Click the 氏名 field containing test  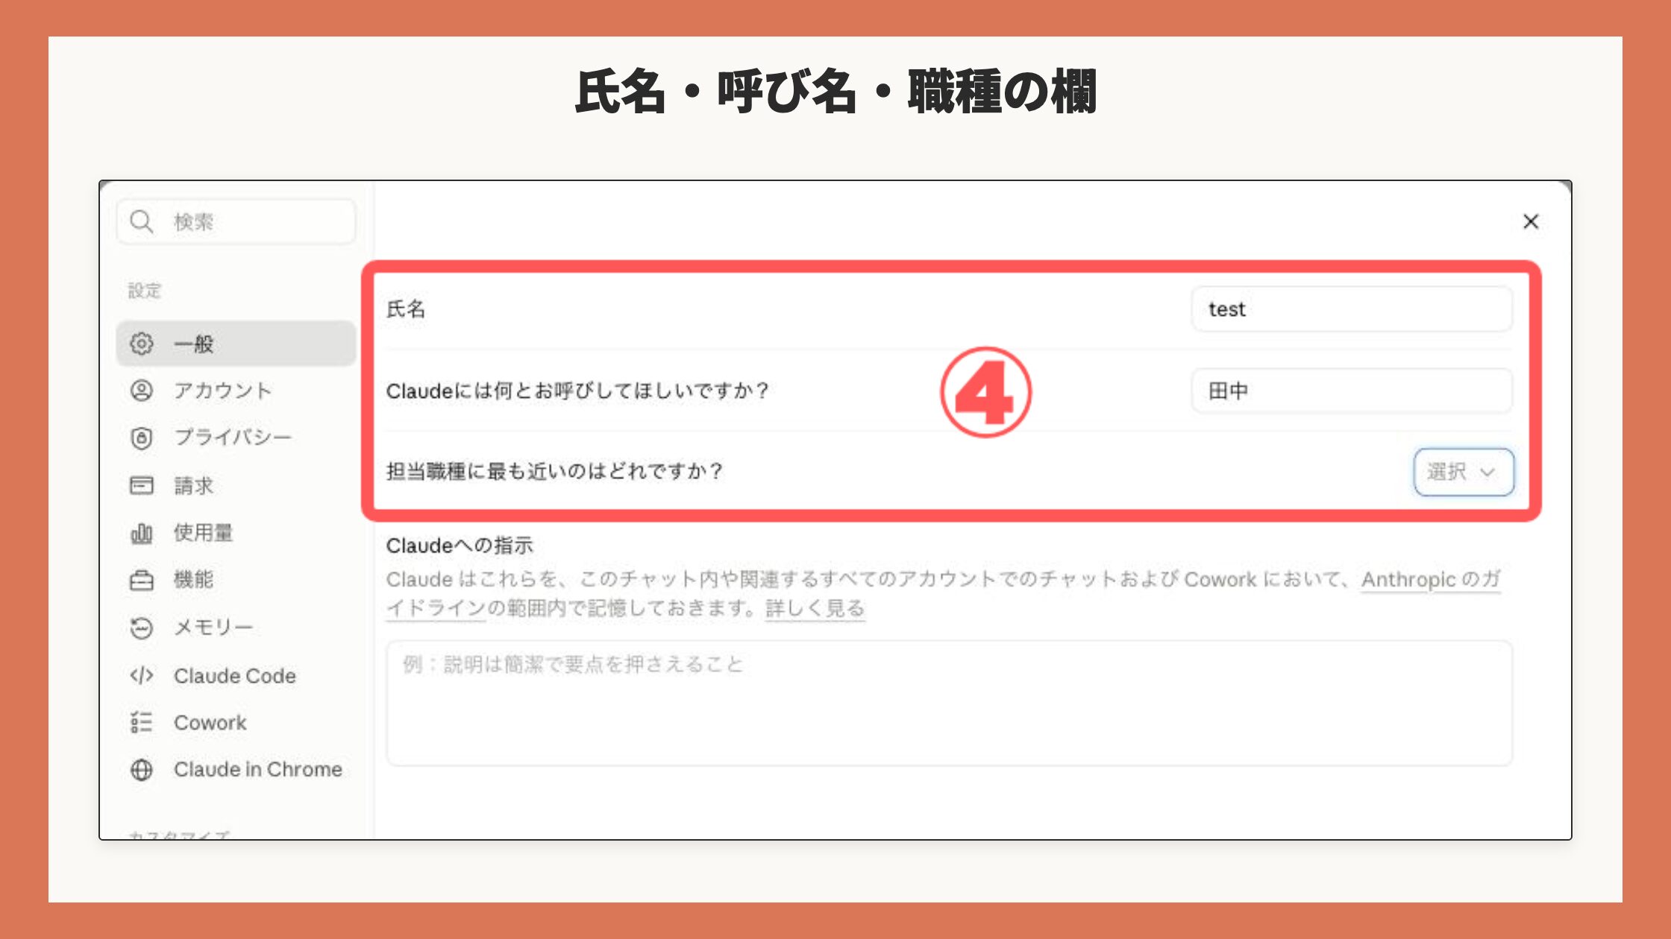(x=1352, y=309)
